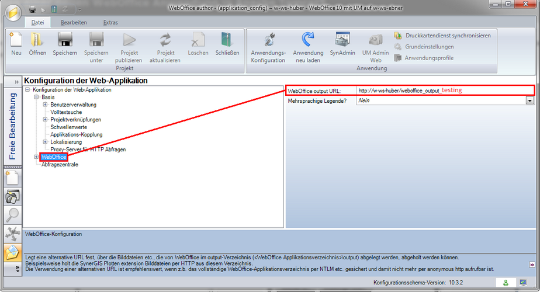Image resolution: width=540 pixels, height=292 pixels.
Task: Click Druckkartendienst synchronisieren
Action: tap(442, 36)
